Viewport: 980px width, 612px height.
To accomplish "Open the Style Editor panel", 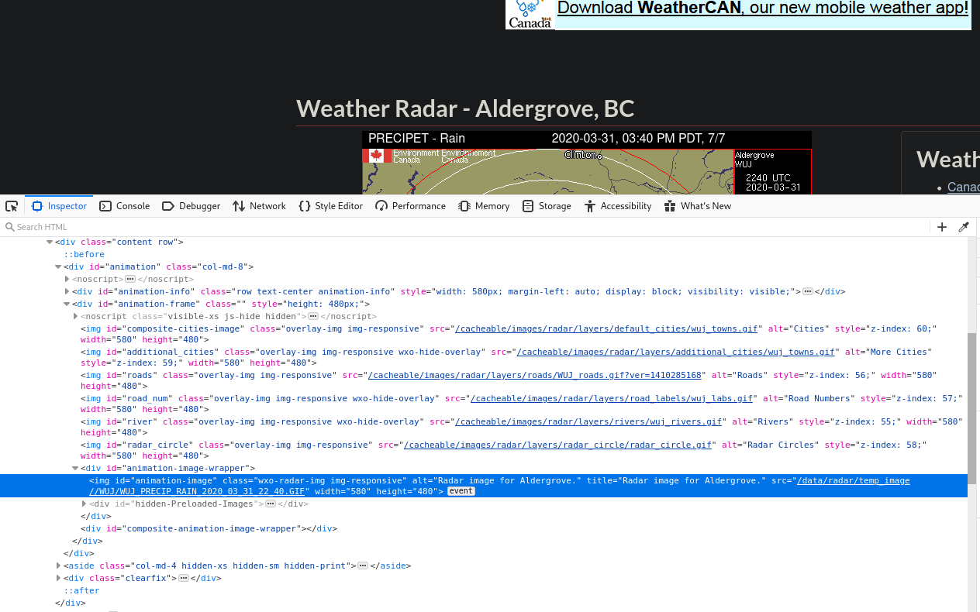I will coord(330,206).
